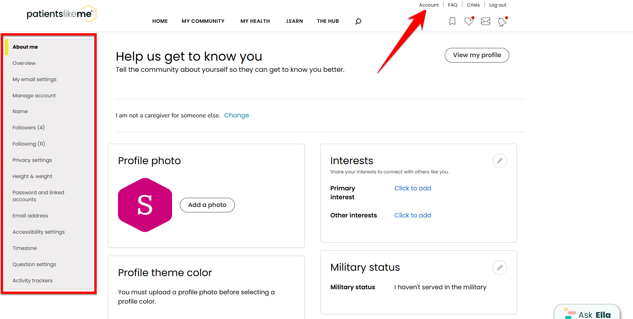Open Manage account in sidebar
This screenshot has width=633, height=319.
[x=34, y=96]
